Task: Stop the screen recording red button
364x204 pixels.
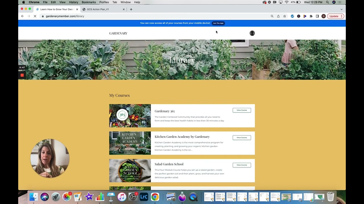Action: pyautogui.click(x=22, y=75)
